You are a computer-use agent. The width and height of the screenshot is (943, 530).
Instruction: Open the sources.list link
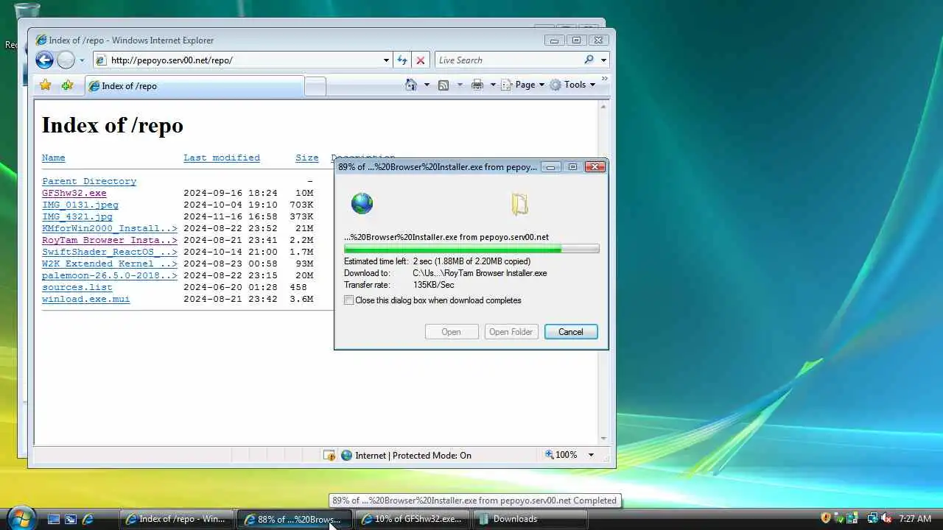tap(77, 287)
